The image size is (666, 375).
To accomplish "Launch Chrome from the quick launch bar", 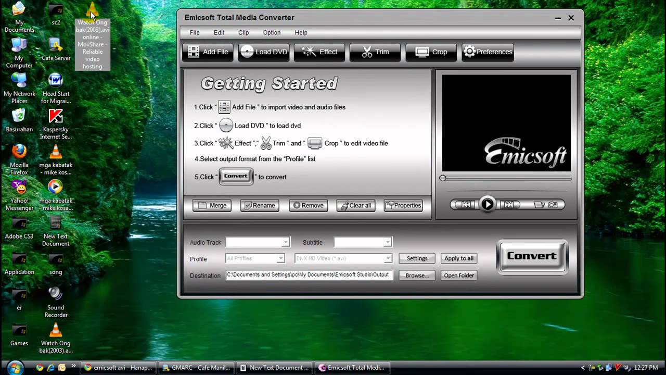I will [x=40, y=367].
